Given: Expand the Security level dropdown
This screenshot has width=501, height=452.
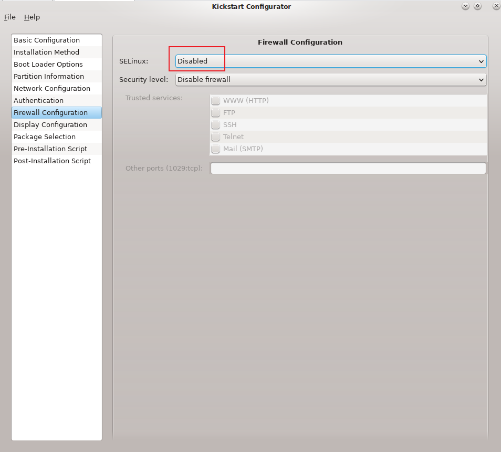Looking at the screenshot, I should 331,80.
